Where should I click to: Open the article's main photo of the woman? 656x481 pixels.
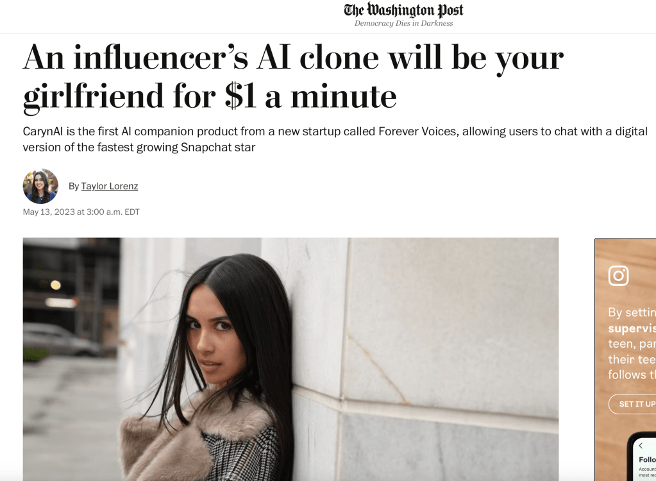(x=290, y=359)
